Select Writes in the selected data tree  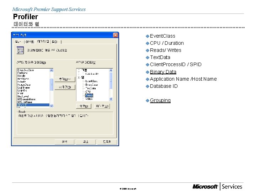click(x=89, y=99)
